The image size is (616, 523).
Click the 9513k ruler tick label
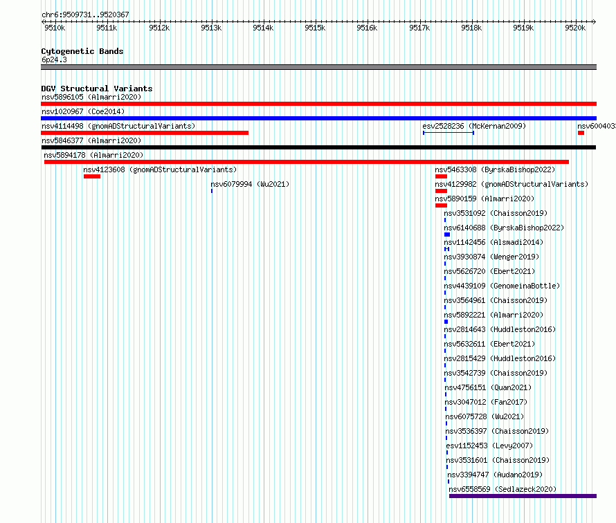(211, 28)
